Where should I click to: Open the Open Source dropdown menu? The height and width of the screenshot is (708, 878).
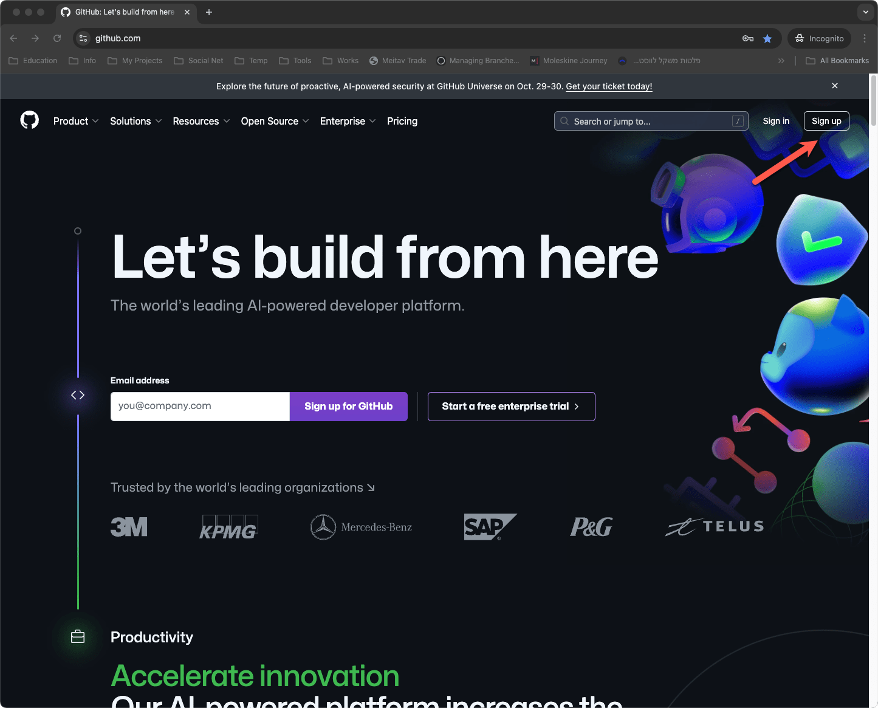[275, 121]
